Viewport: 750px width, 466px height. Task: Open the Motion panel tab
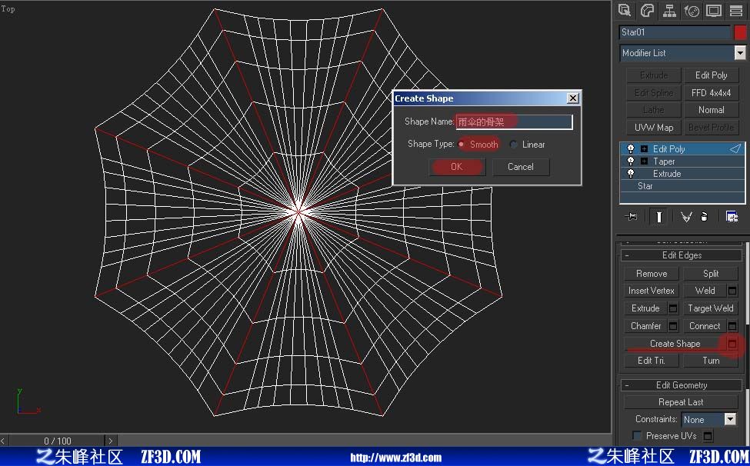coord(692,11)
